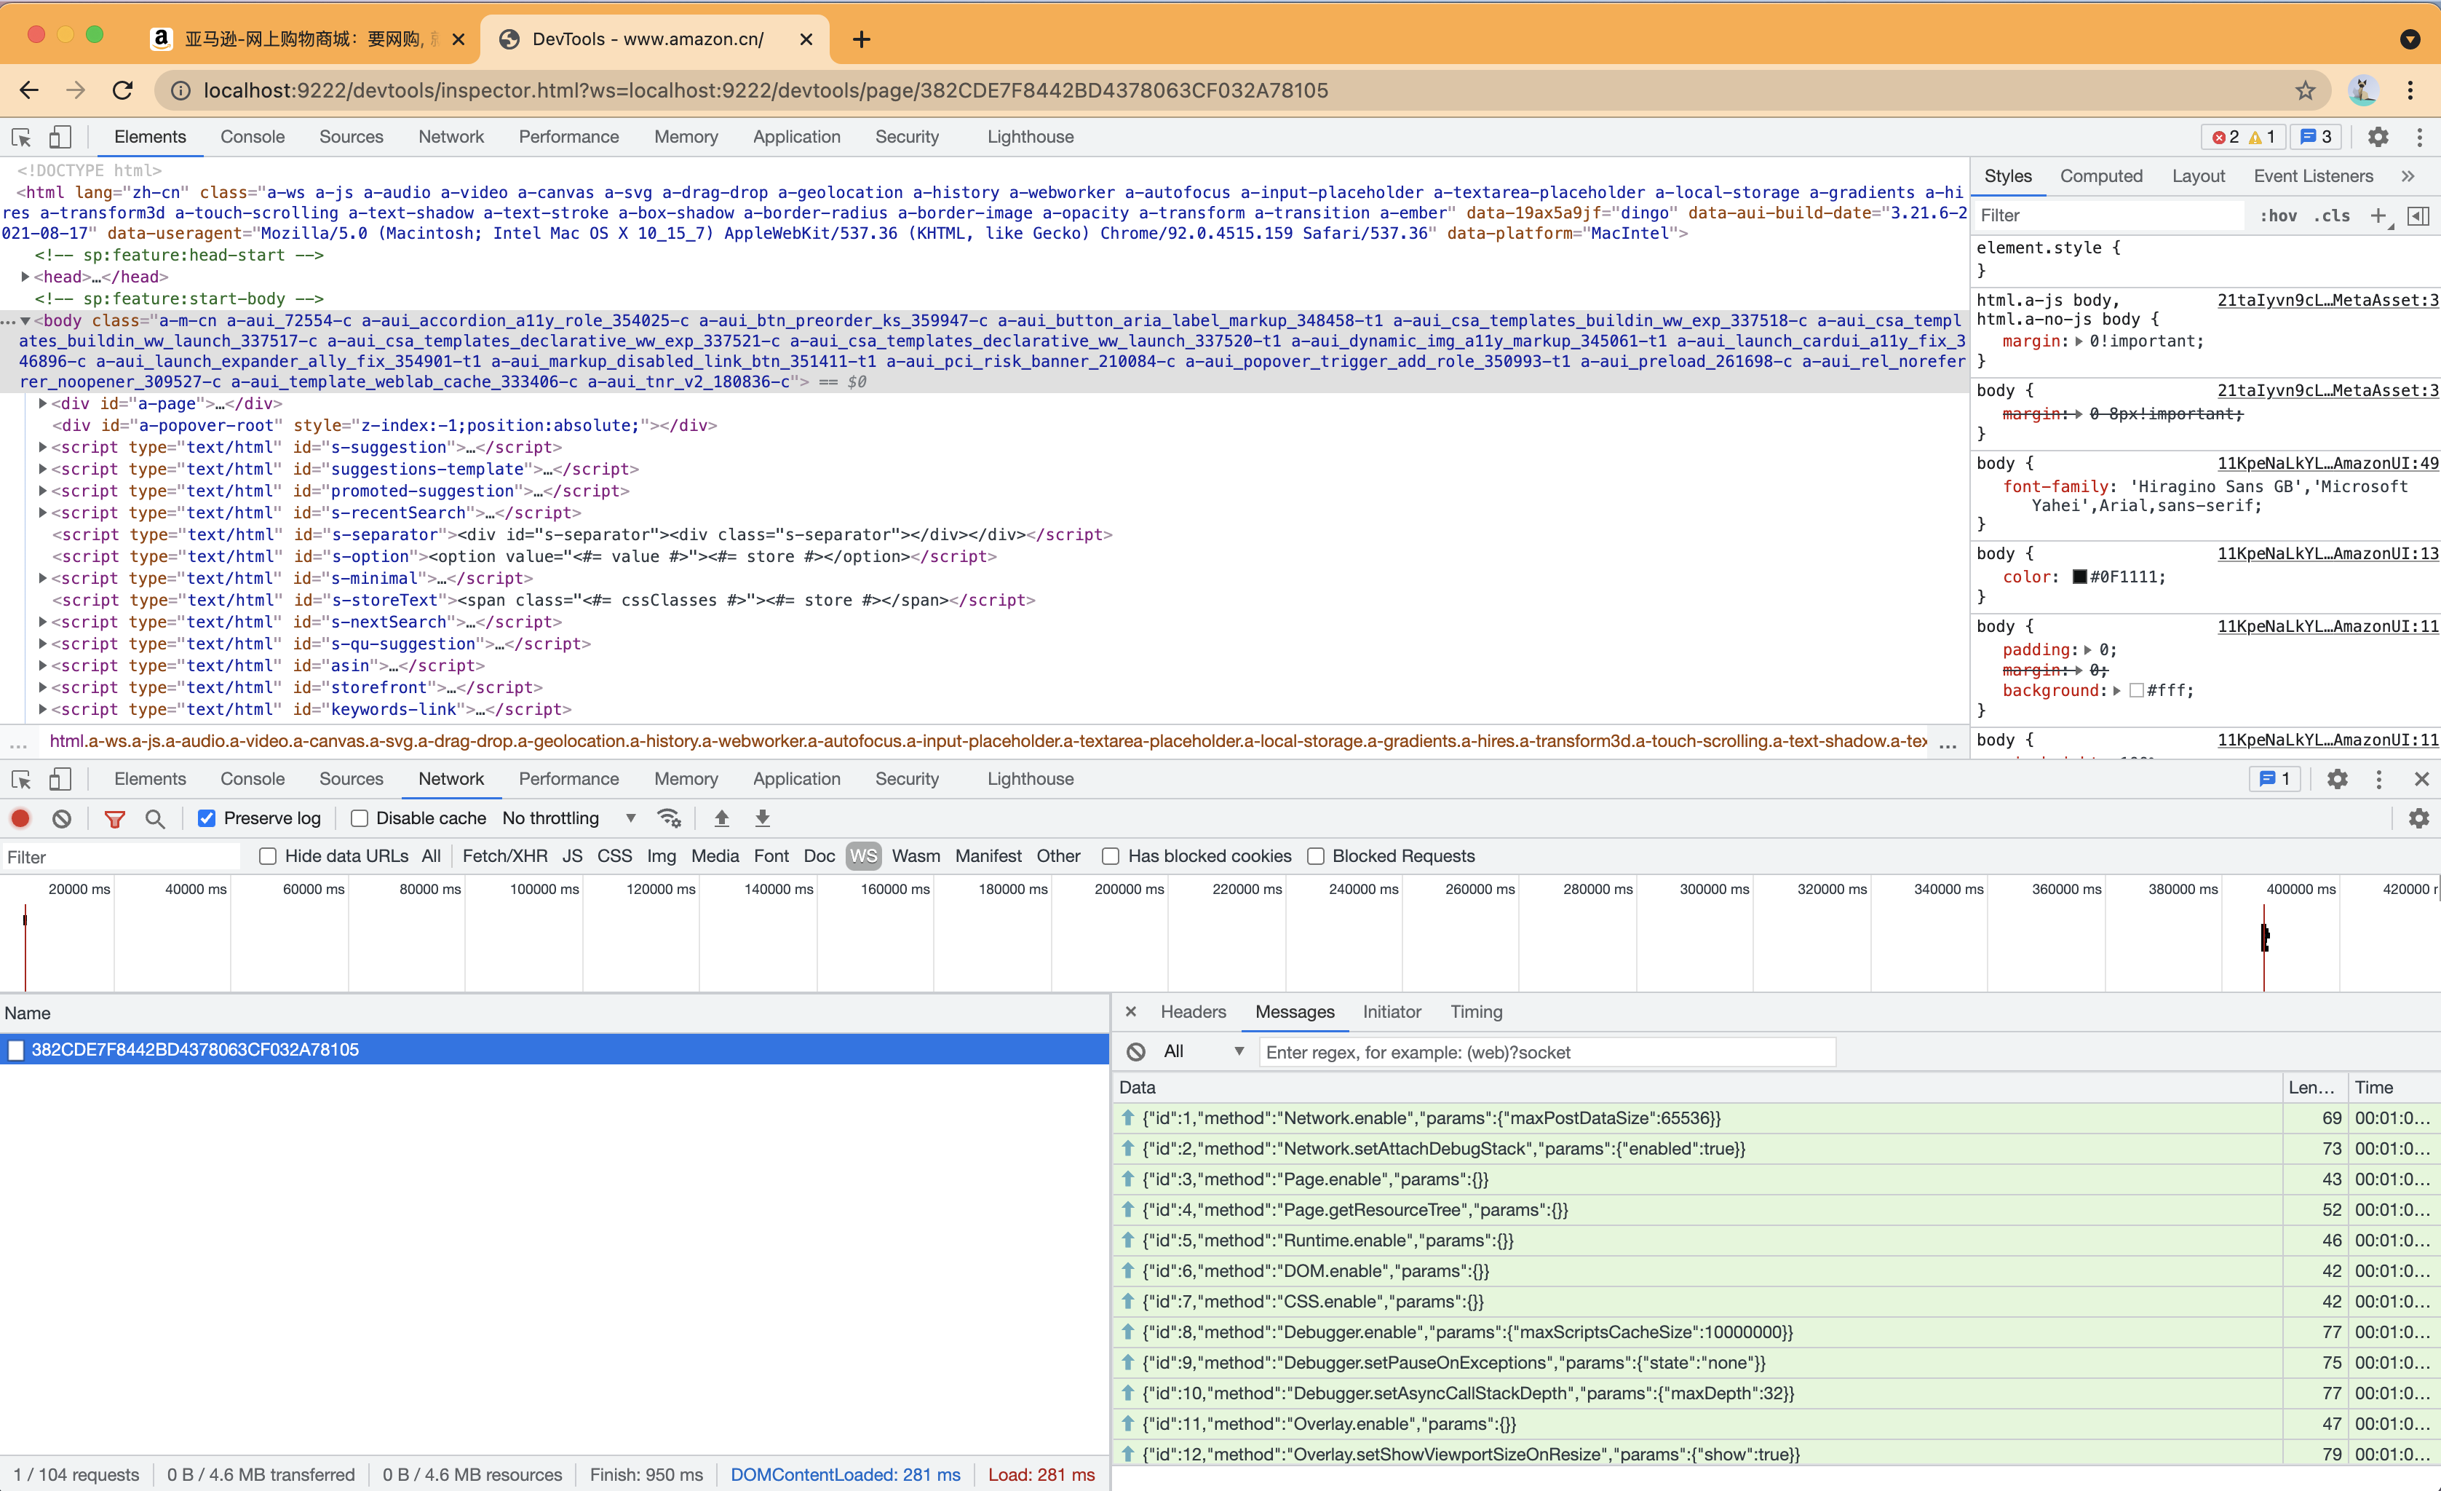Expand script storefront node

(x=43, y=687)
